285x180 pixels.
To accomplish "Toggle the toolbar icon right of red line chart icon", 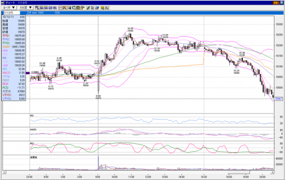I will pos(64,8).
